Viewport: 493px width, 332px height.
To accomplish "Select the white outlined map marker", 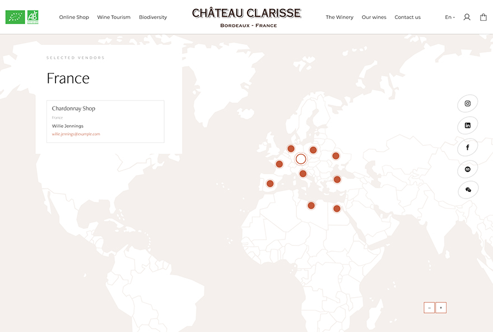I will click(301, 159).
